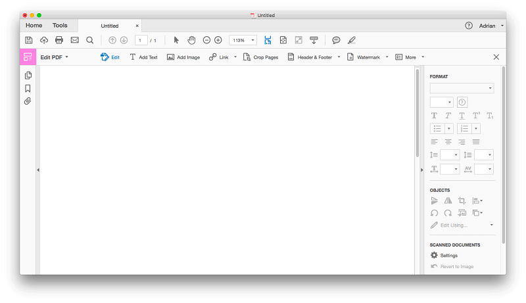Rotate object clockwise icon
526x303 pixels.
click(x=448, y=213)
